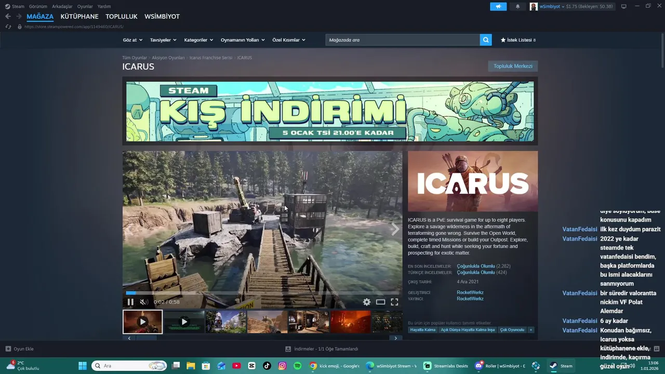Select the Çok Oyunculu tag
The width and height of the screenshot is (665, 374).
(512, 330)
